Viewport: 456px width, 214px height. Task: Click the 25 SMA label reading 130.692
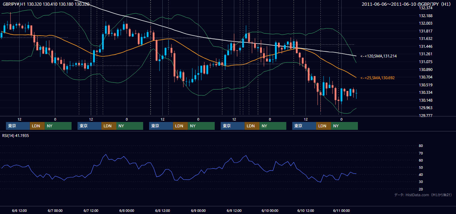pos(378,78)
